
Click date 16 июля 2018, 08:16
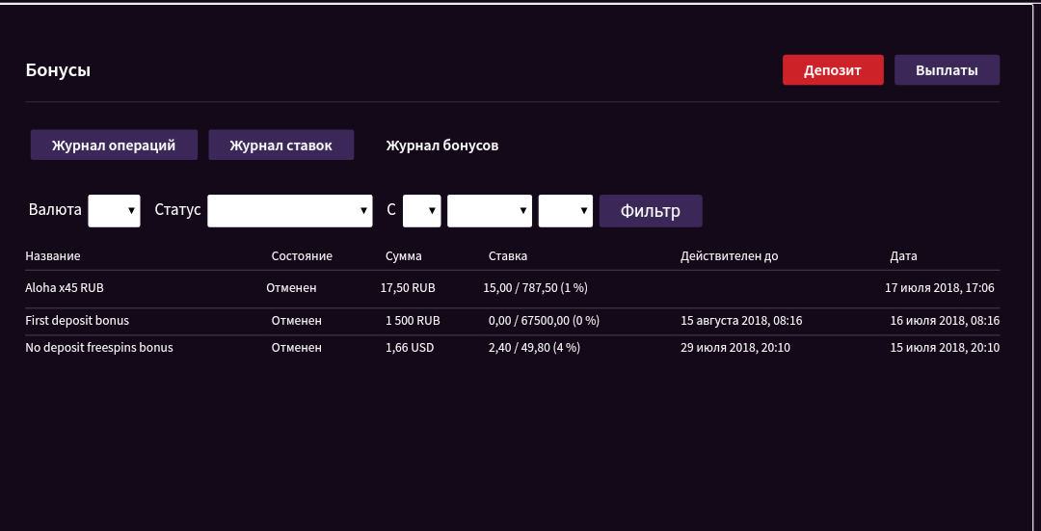coord(945,321)
